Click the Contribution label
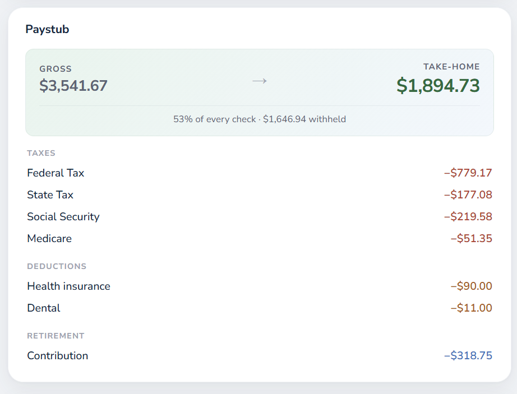The height and width of the screenshot is (394, 517). 57,356
